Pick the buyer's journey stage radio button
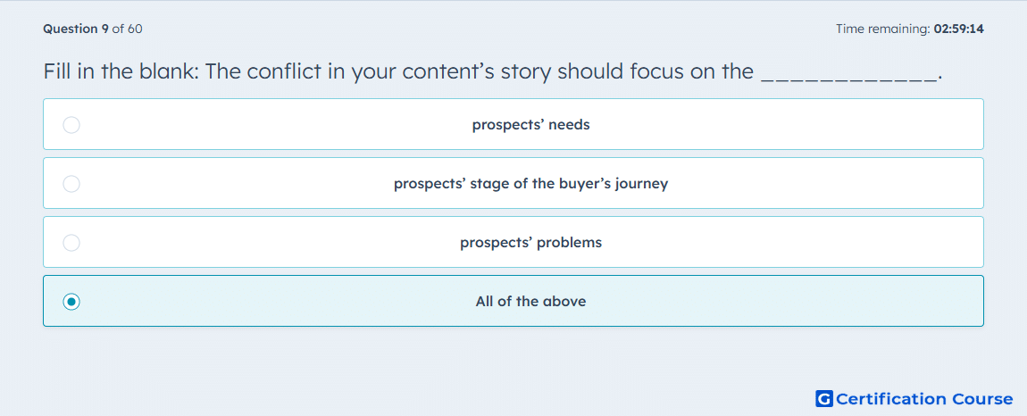 coord(71,183)
